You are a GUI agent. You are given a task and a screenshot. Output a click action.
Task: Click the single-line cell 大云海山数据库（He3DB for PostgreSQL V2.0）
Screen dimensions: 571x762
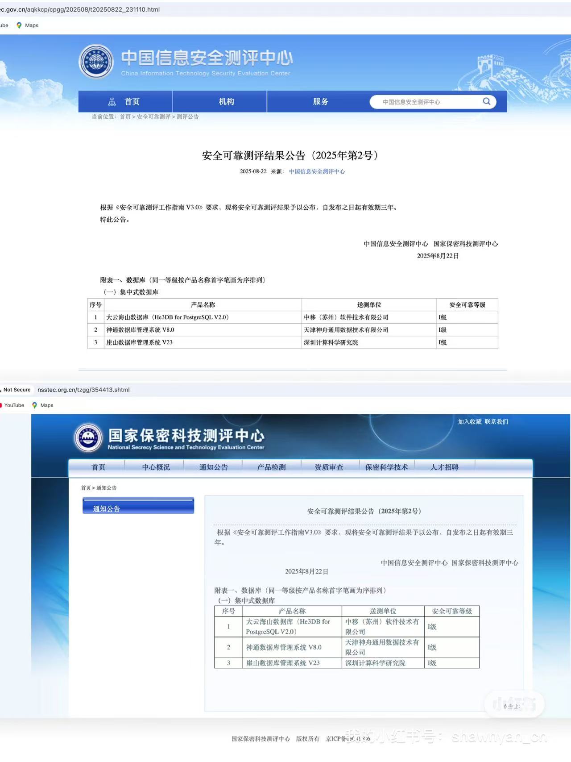[x=203, y=317]
